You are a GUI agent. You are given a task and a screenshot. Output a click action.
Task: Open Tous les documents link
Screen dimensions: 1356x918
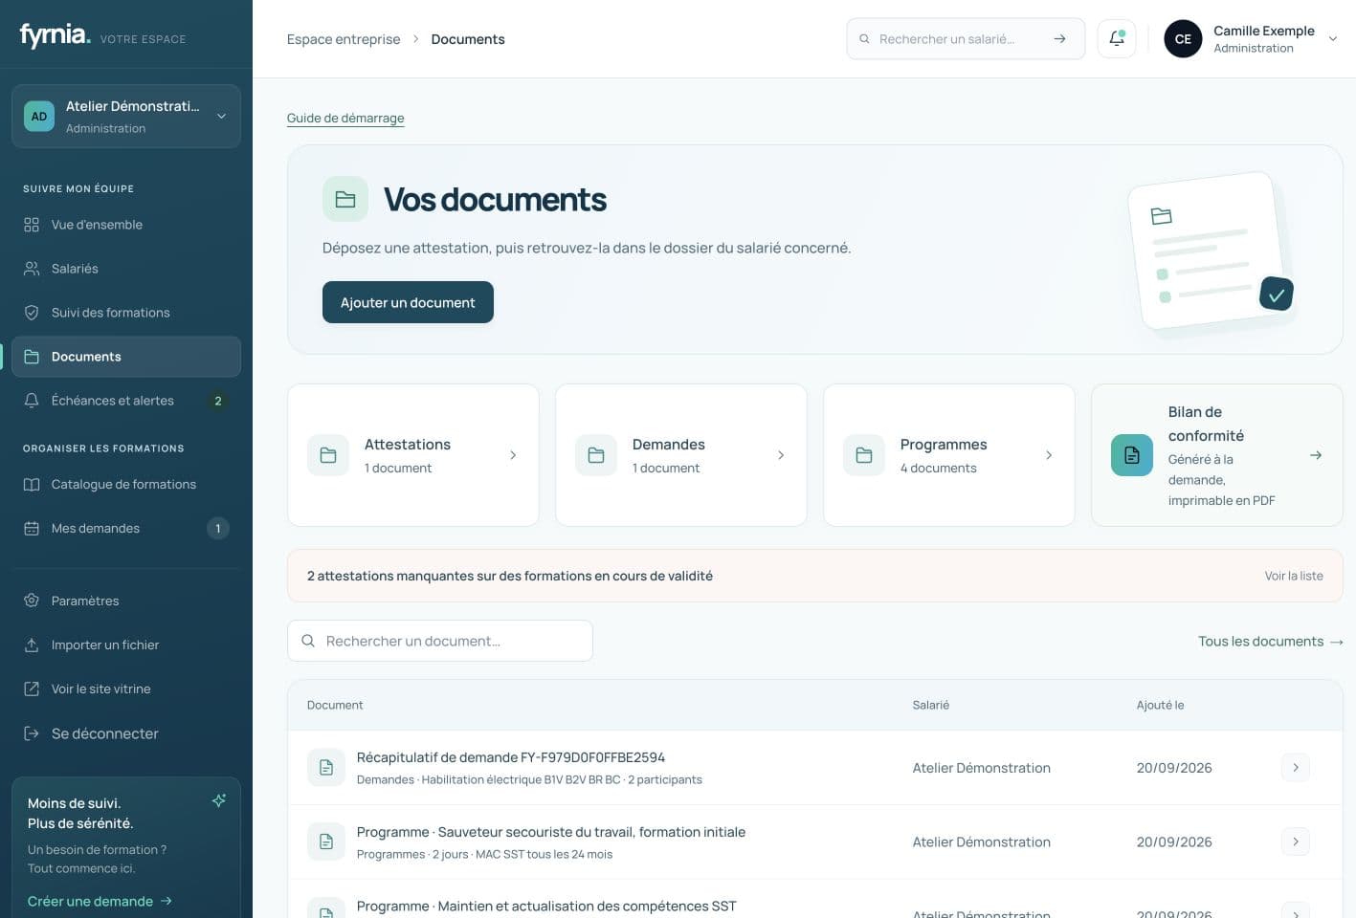[1271, 642]
